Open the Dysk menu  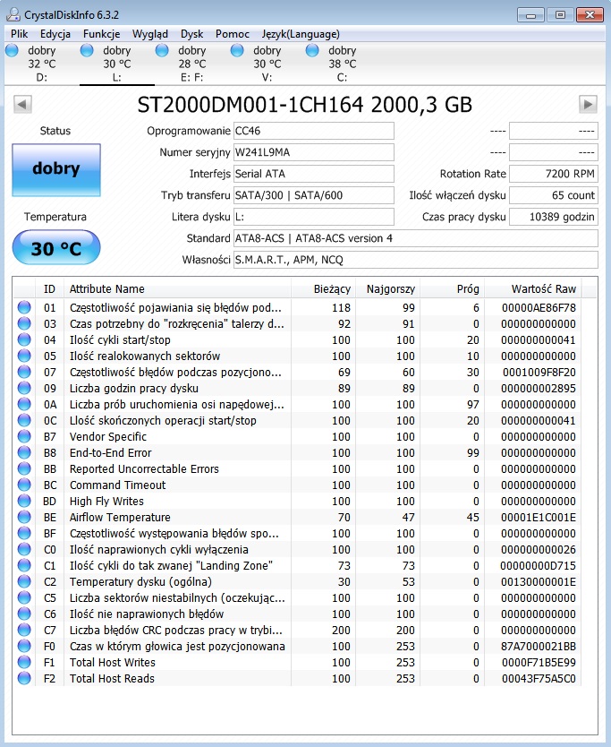pos(191,34)
